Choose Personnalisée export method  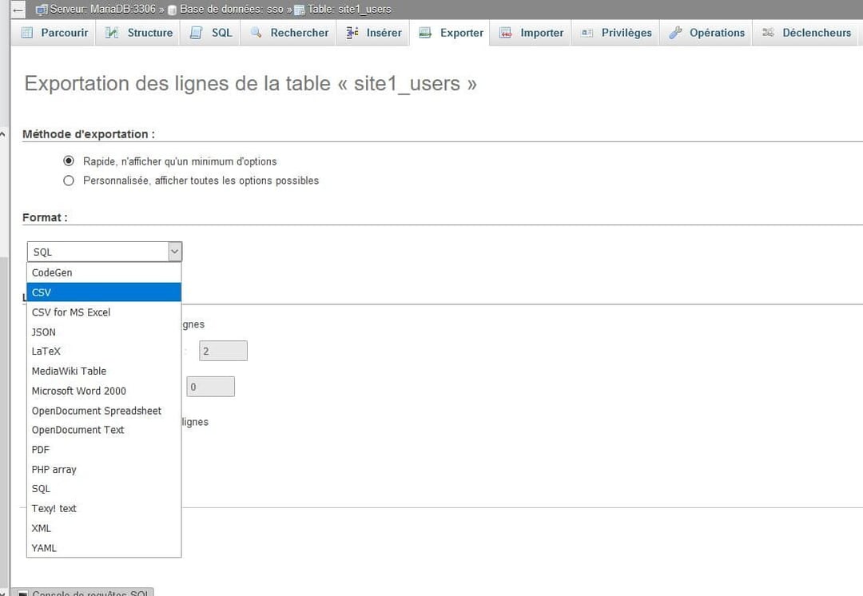pyautogui.click(x=69, y=181)
